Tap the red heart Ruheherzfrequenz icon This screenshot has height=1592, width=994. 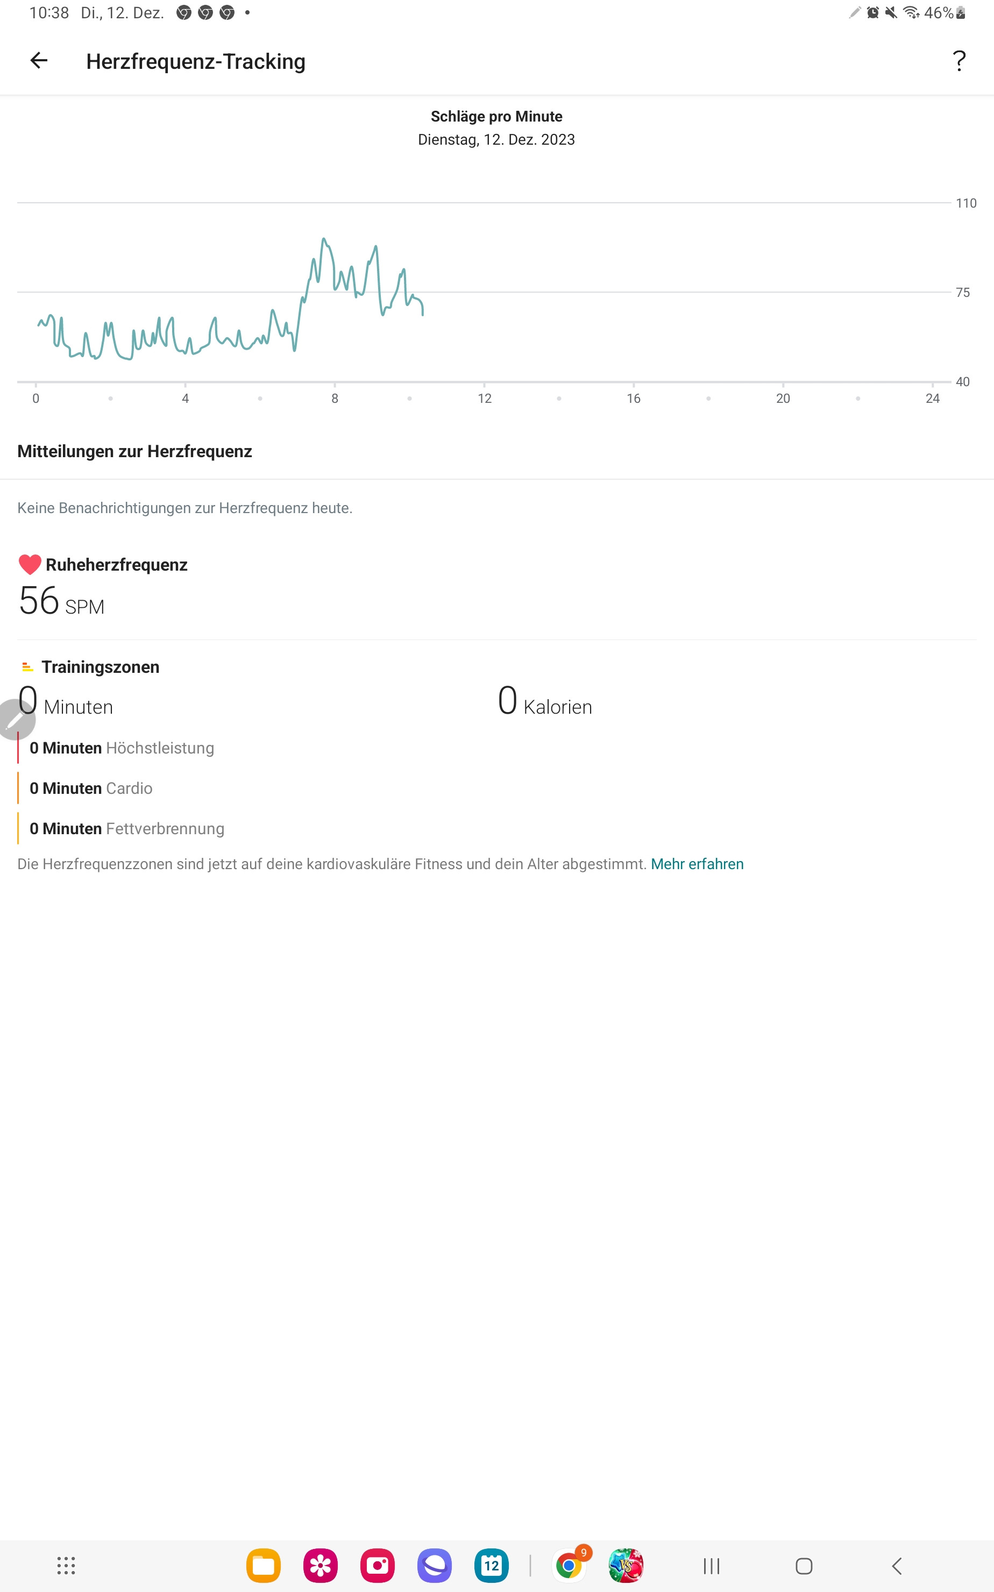coord(30,564)
